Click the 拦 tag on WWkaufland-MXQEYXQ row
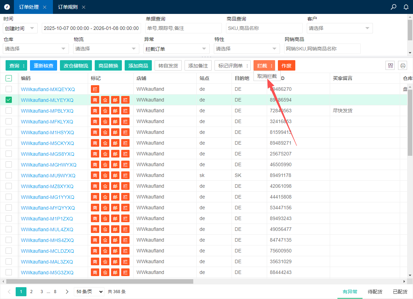The width and height of the screenshot is (413, 299). (x=95, y=89)
